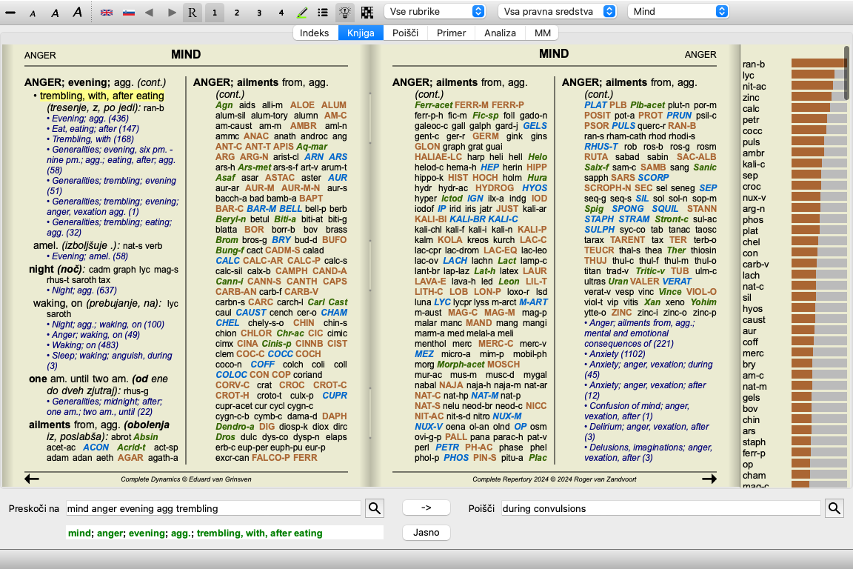Open the Poišči tab
Image resolution: width=853 pixels, height=569 pixels.
pyautogui.click(x=404, y=33)
